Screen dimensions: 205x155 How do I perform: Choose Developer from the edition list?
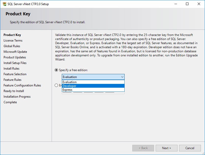coord(93,86)
